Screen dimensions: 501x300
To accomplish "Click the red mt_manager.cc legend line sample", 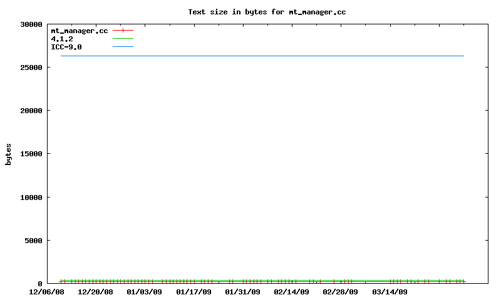I will pyautogui.click(x=123, y=31).
